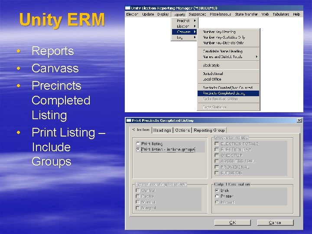Image resolution: width=312 pixels, height=234 pixels.
Task: Choose Block Style canvass report
Action: [x=228, y=65]
